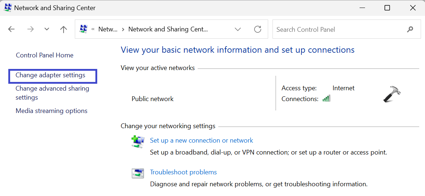Screen dimensions: 425x196
Task: Click the Refresh button in the address bar
Action: [258, 29]
